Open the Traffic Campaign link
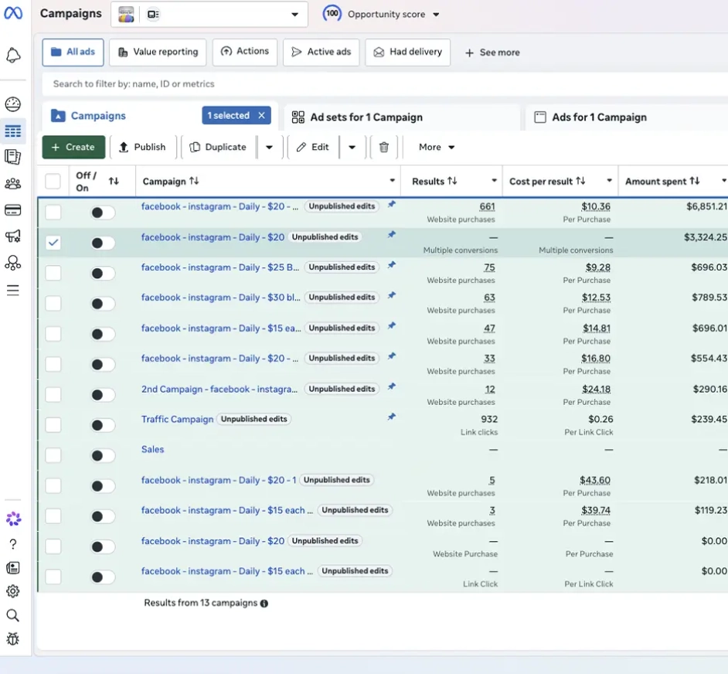The width and height of the screenshot is (728, 674). [x=177, y=419]
